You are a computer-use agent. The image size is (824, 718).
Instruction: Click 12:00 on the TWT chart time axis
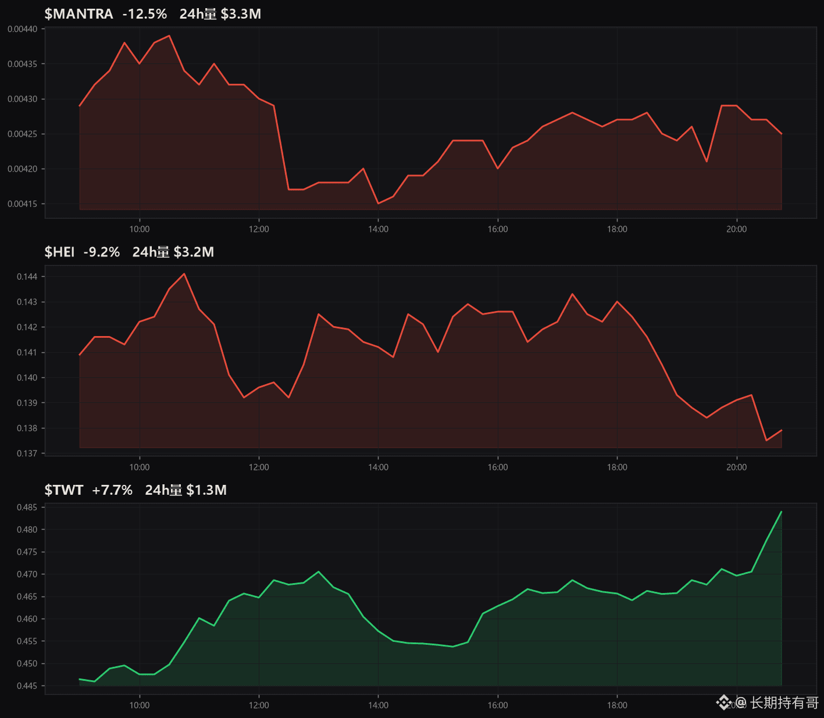(259, 705)
